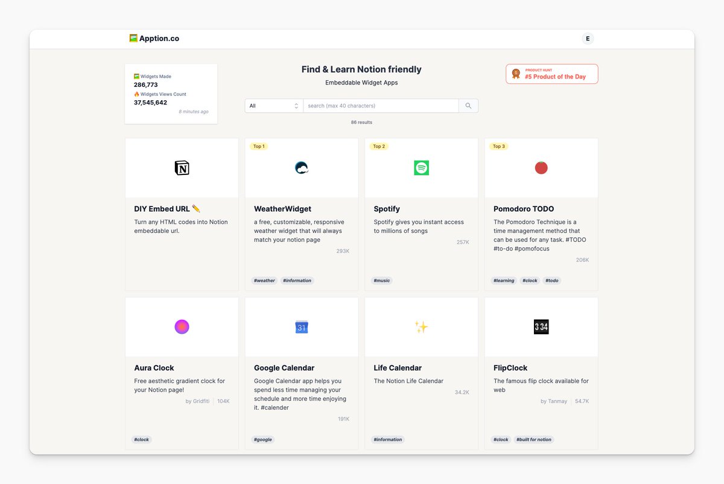The image size is (724, 484).
Task: Click the FlipClock 3:34 icon
Action: pyautogui.click(x=541, y=327)
